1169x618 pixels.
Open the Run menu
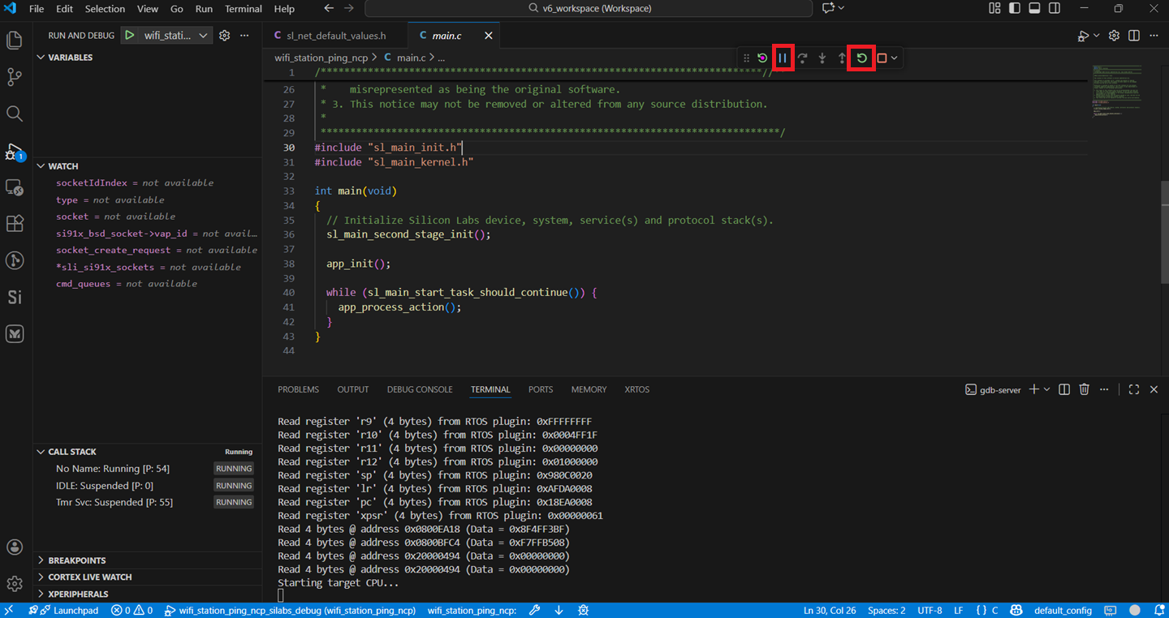[203, 9]
